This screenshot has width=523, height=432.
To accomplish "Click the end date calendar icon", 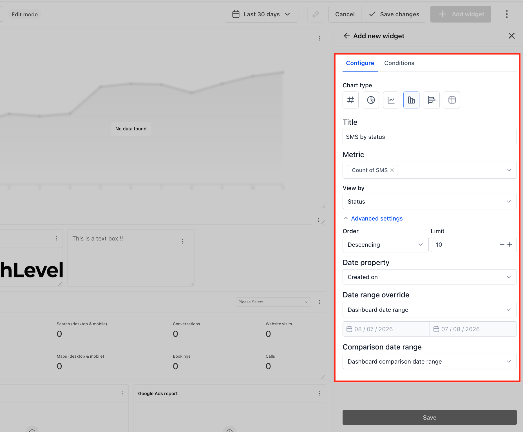I will pyautogui.click(x=436, y=329).
